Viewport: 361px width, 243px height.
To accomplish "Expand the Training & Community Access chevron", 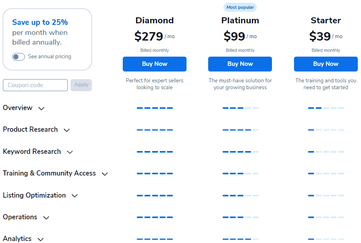I will coord(105,174).
